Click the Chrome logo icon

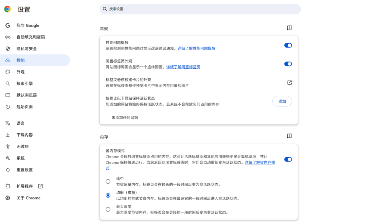pyautogui.click(x=7, y=9)
